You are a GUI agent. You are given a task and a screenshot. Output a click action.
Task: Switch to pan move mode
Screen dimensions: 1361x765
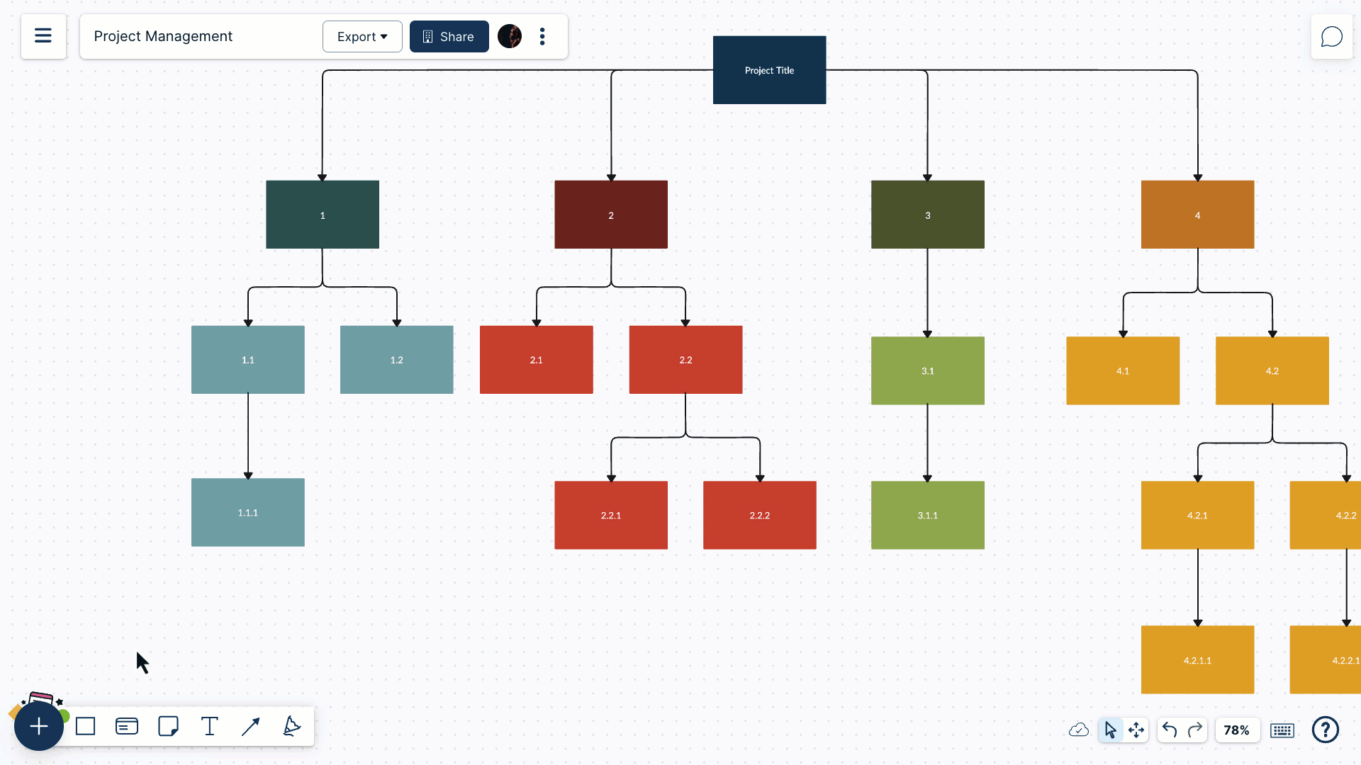click(x=1136, y=730)
